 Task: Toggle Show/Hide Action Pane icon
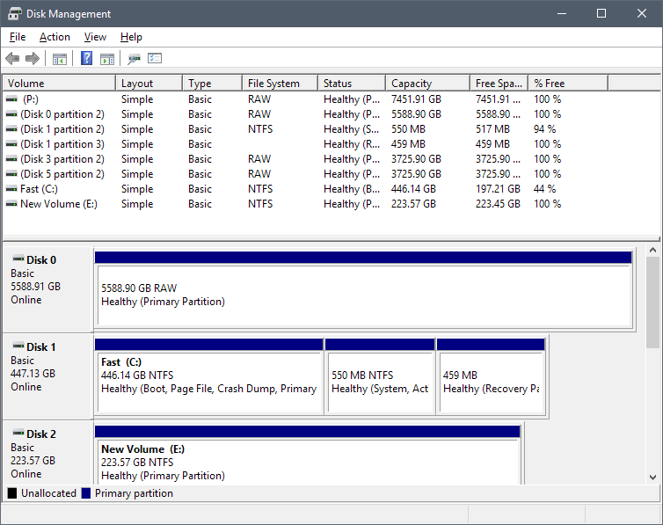(107, 59)
